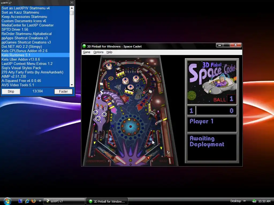Viewport: 274px width, 205px height.
Task: Click the Windows Start orb
Action: 7,201
